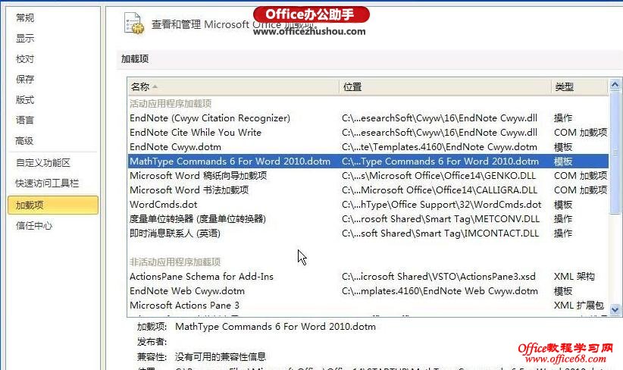The width and height of the screenshot is (623, 370).
Task: Select MathType Commands 6 For Word 2010.dotm row
Action: point(368,161)
